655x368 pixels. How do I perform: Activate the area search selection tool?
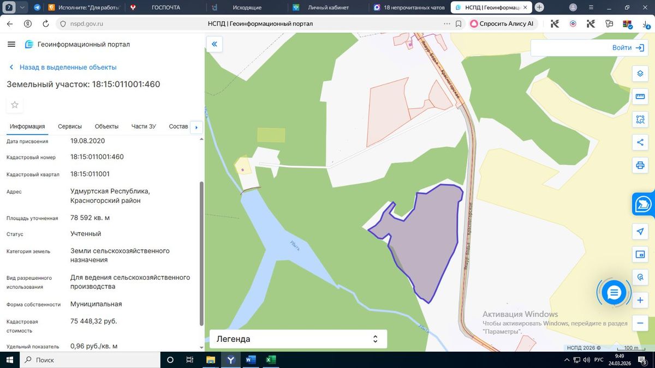click(x=640, y=119)
